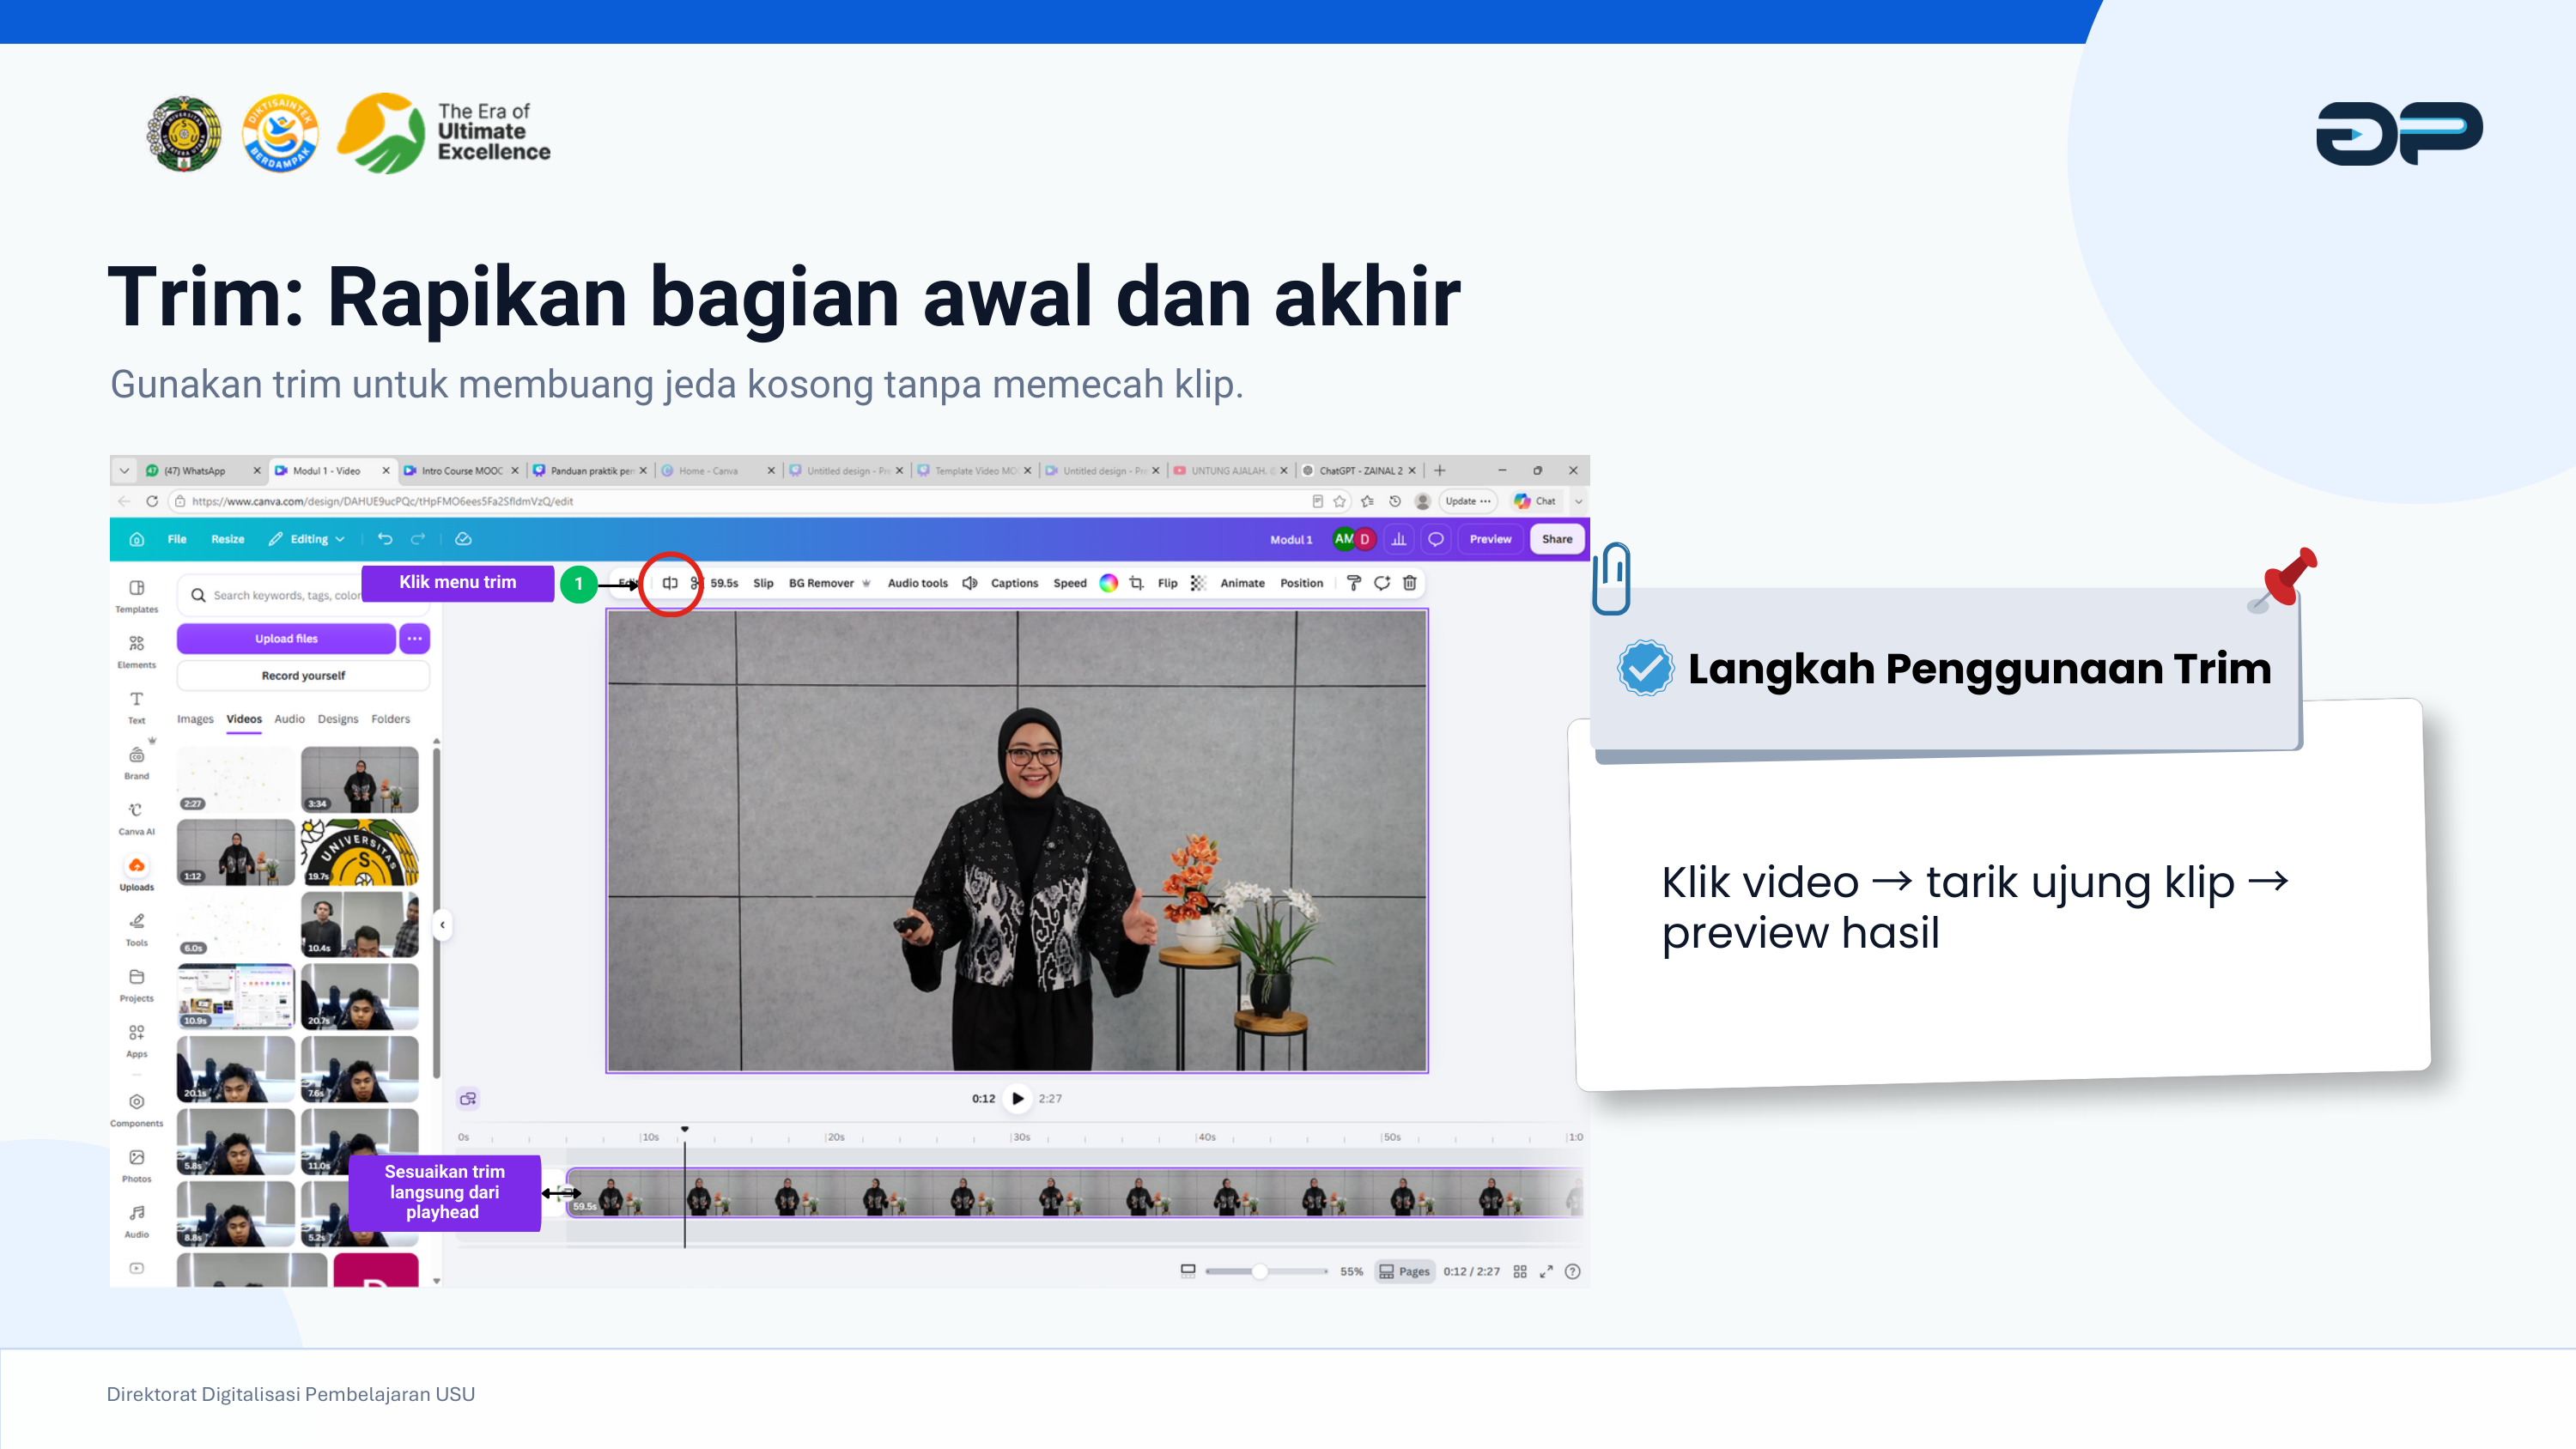Switch to the Images tab

(195, 719)
